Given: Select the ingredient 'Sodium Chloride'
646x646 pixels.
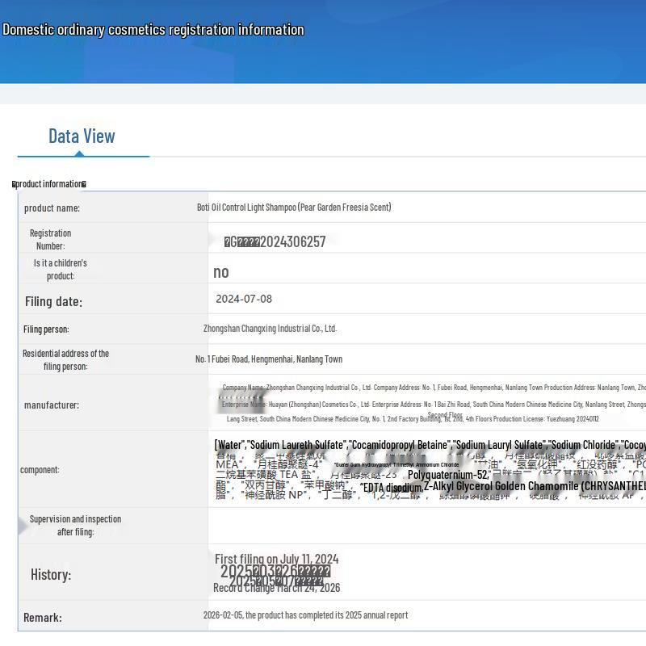Looking at the screenshot, I should (584, 445).
